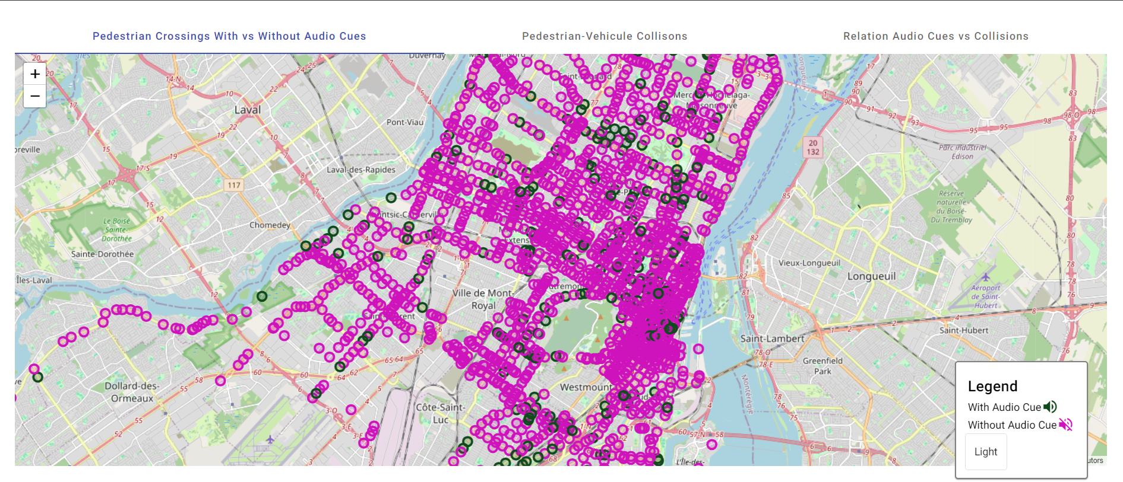Select the green crossing marker beside Le Boisé park

point(262,296)
